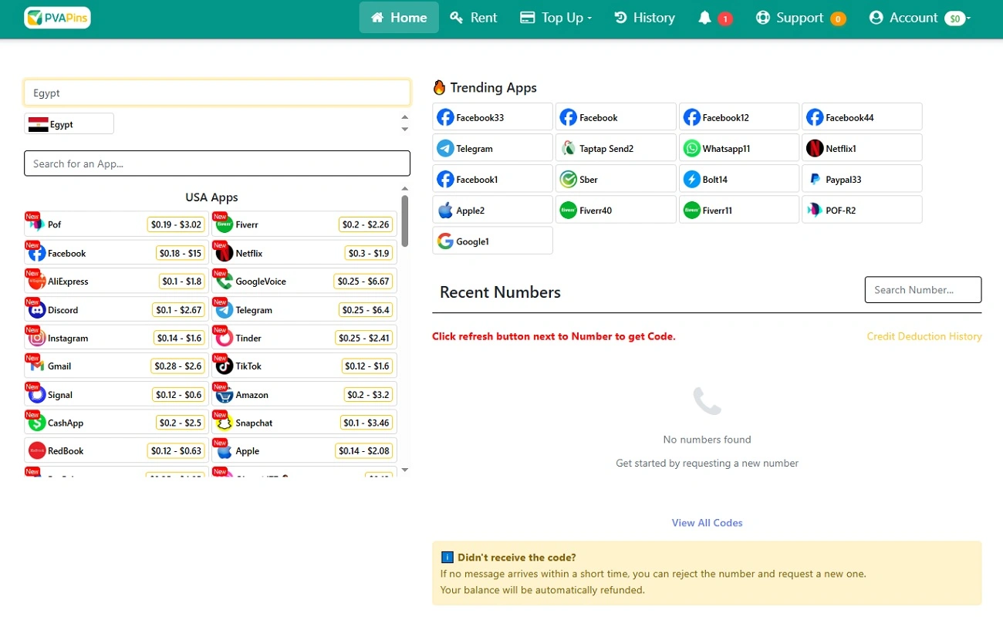Click the USA Apps list scroll-down arrow
The image size is (1003, 617).
[x=405, y=470]
